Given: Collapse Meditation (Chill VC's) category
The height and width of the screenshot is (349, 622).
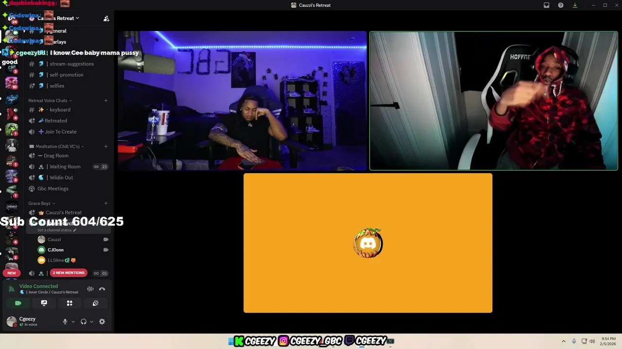Looking at the screenshot, I should 56,146.
